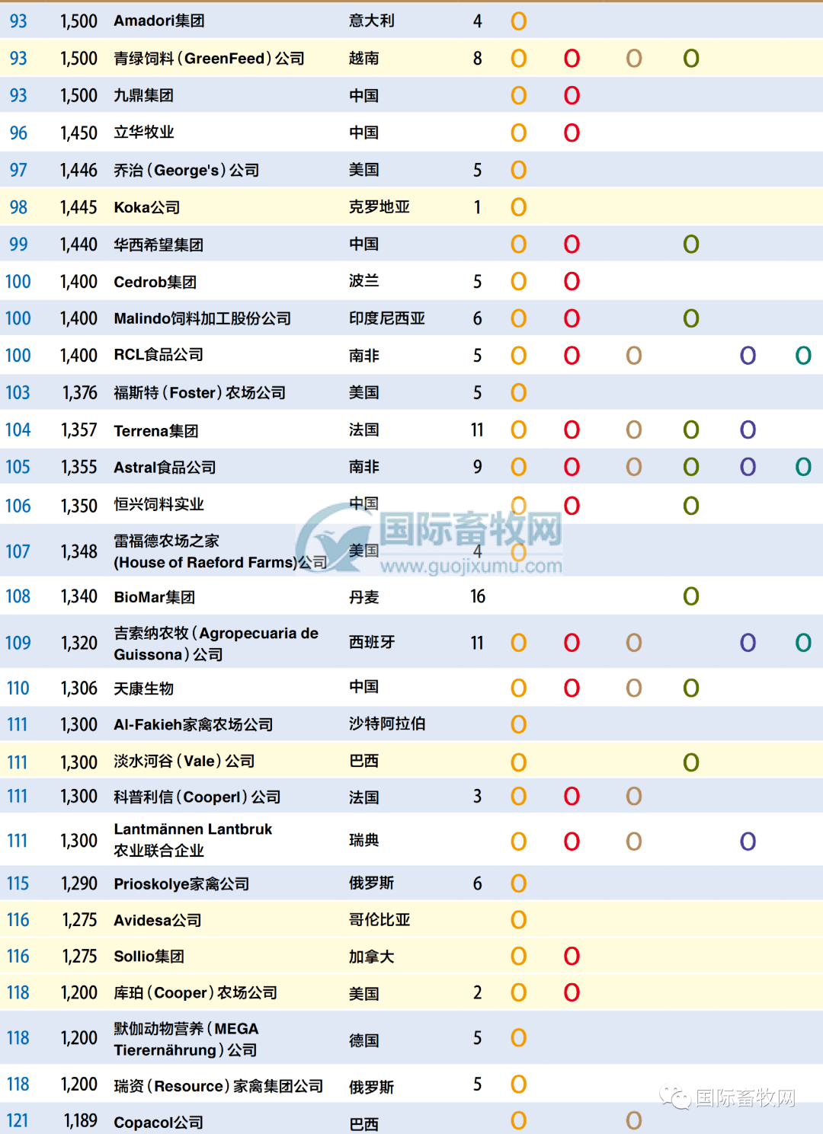Open the www.guojixumu.com website link
The height and width of the screenshot is (1134, 823).
tap(470, 567)
